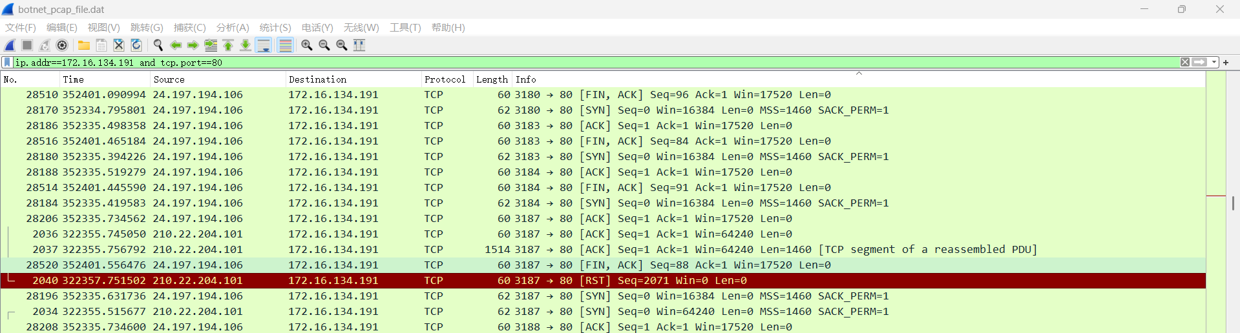Add a display filter button with plus
1240x333 pixels.
click(1226, 63)
